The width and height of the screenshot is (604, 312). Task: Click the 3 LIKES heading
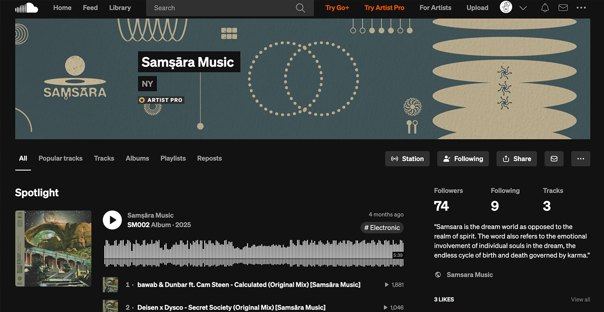coord(444,300)
